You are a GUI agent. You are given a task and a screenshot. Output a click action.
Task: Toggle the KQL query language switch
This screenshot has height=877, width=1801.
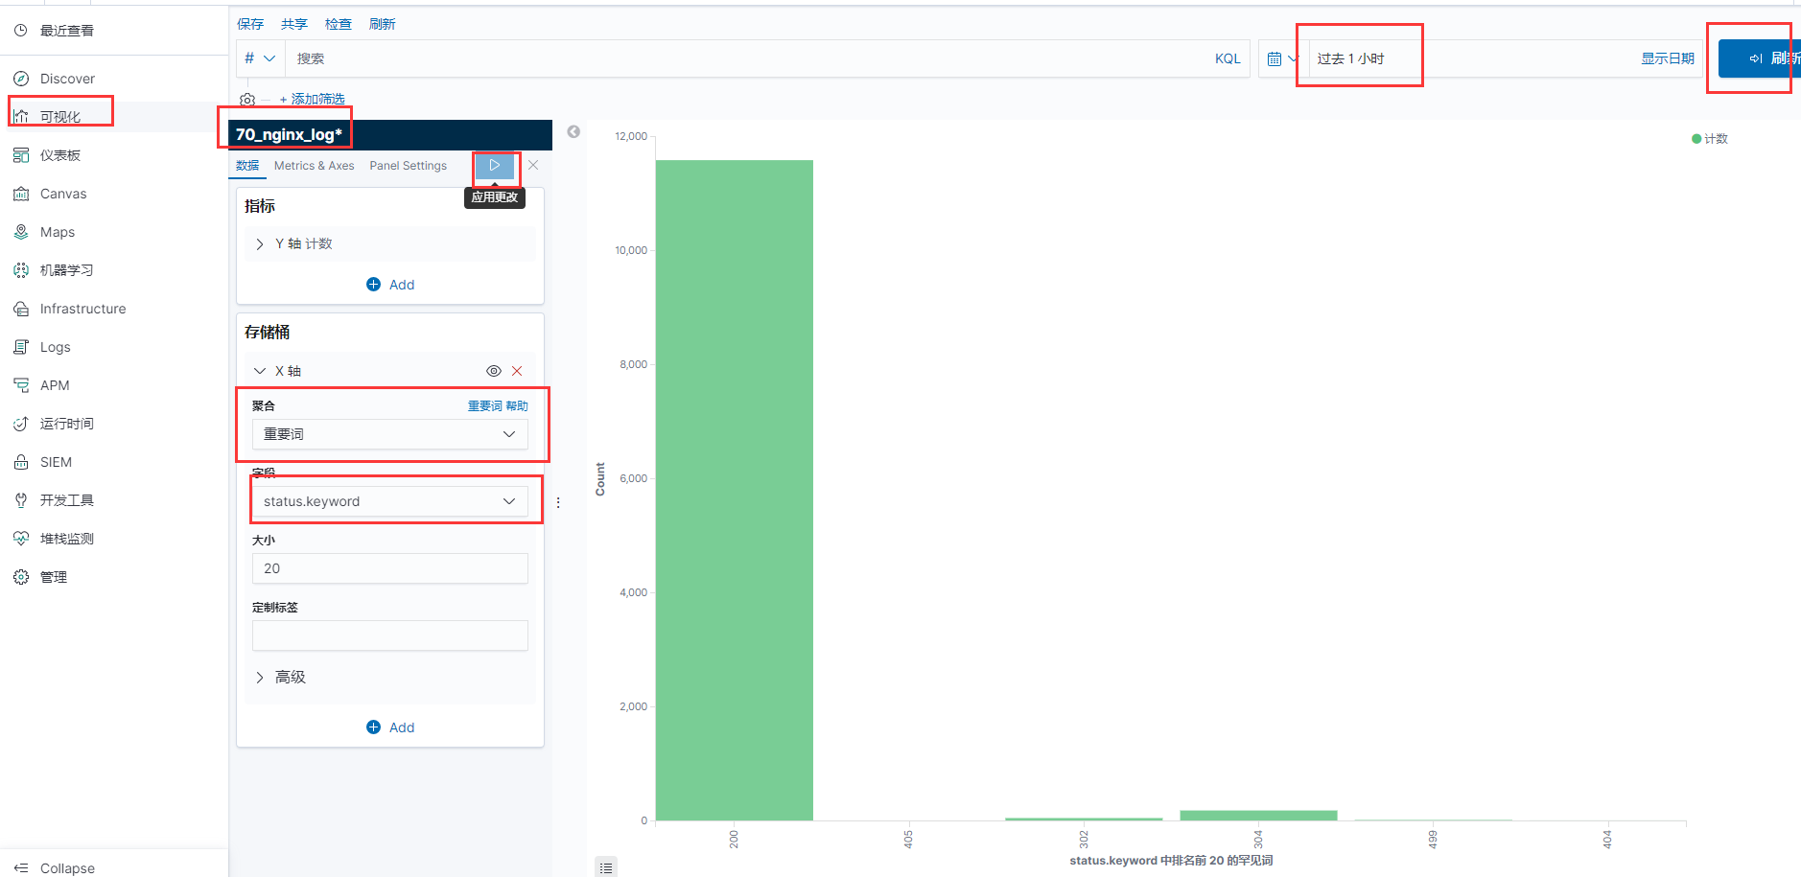tap(1227, 58)
